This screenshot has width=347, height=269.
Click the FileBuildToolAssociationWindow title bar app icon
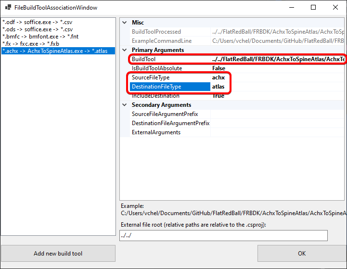click(8, 8)
